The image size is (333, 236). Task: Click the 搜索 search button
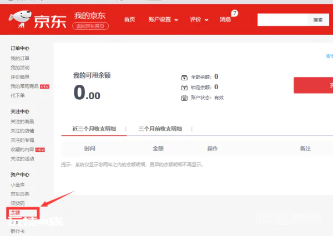point(318,20)
